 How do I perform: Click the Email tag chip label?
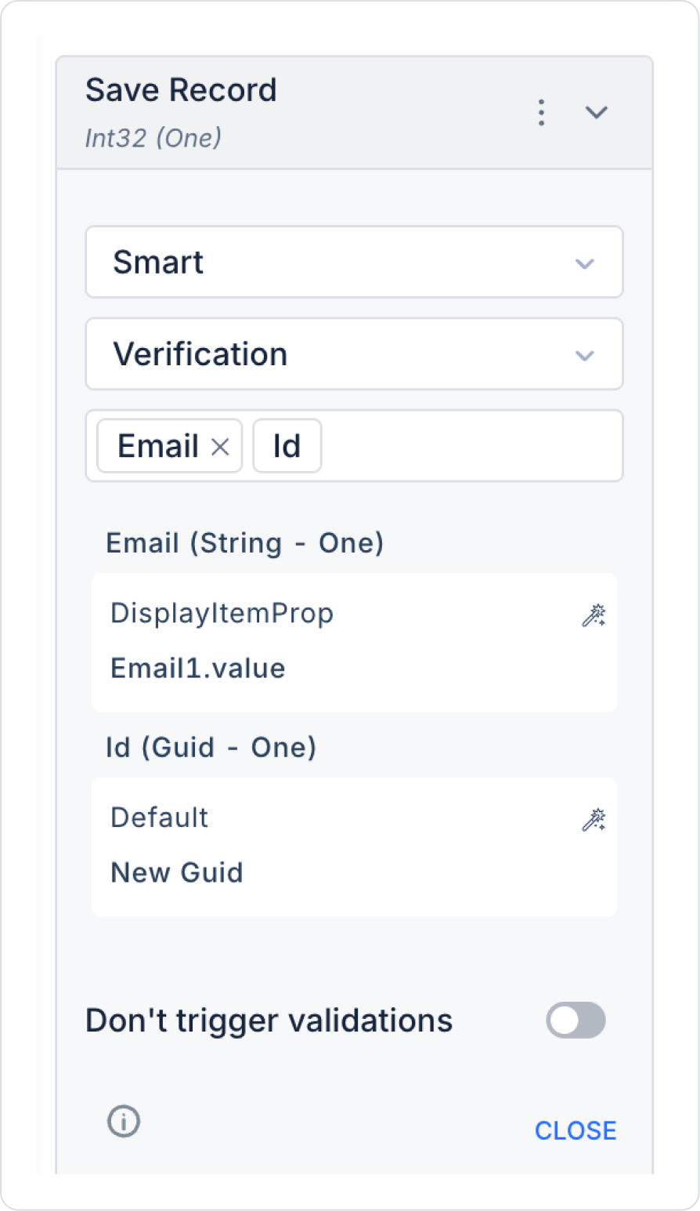pos(157,447)
